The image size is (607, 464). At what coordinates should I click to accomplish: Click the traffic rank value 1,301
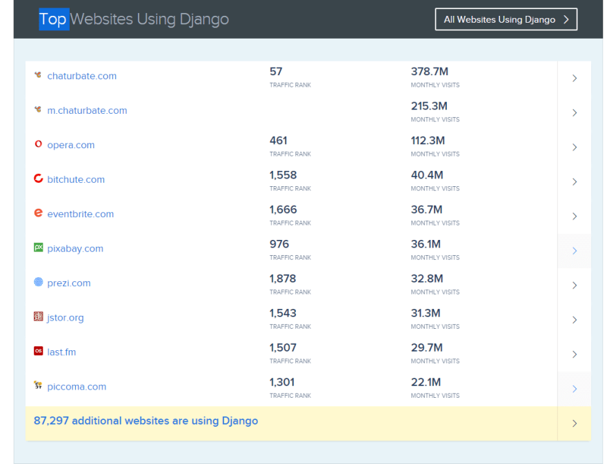tap(282, 383)
